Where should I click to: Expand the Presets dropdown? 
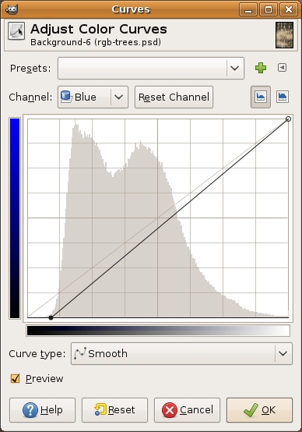click(151, 68)
